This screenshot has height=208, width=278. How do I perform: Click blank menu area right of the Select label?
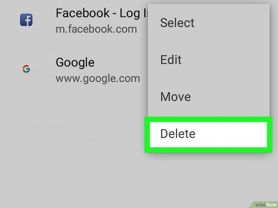coord(233,22)
